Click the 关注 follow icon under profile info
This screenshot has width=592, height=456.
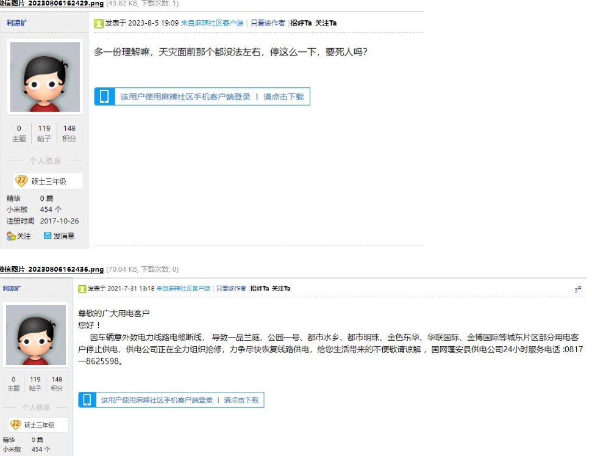[x=11, y=236]
